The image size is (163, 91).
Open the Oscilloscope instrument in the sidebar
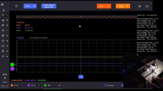(x=3, y=15)
